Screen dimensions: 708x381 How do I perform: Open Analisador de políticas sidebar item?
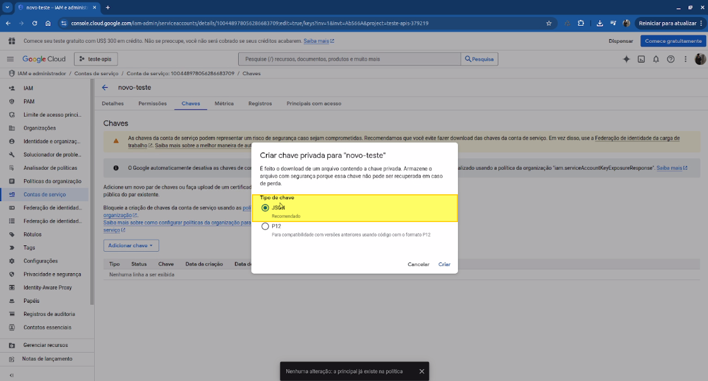coord(45,168)
